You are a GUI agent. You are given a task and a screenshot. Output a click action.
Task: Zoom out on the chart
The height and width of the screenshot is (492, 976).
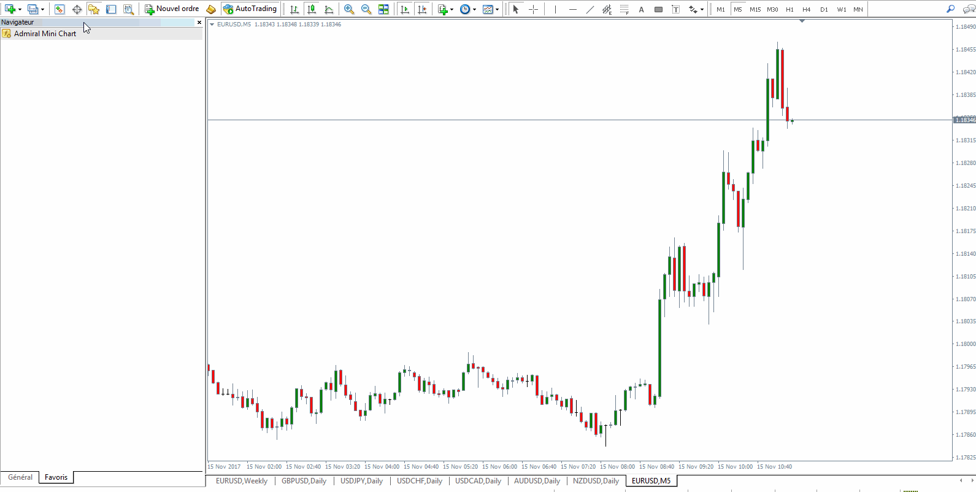[366, 9]
